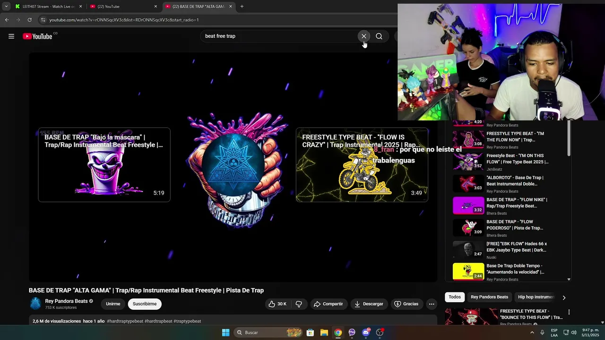605x340 pixels.
Task: Select the youtube.com URL address bar
Action: pos(124,20)
